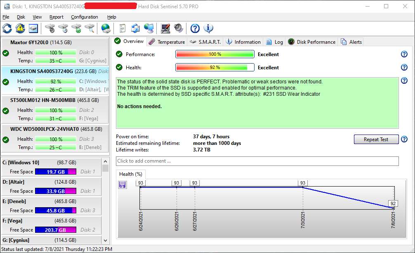
Task: Click the 19.7 GB free space bar
Action: 56,172
